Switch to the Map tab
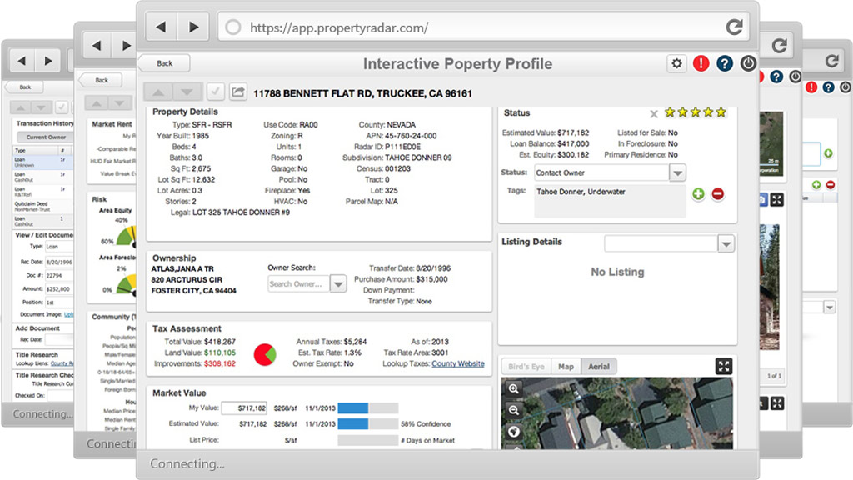 (x=566, y=367)
